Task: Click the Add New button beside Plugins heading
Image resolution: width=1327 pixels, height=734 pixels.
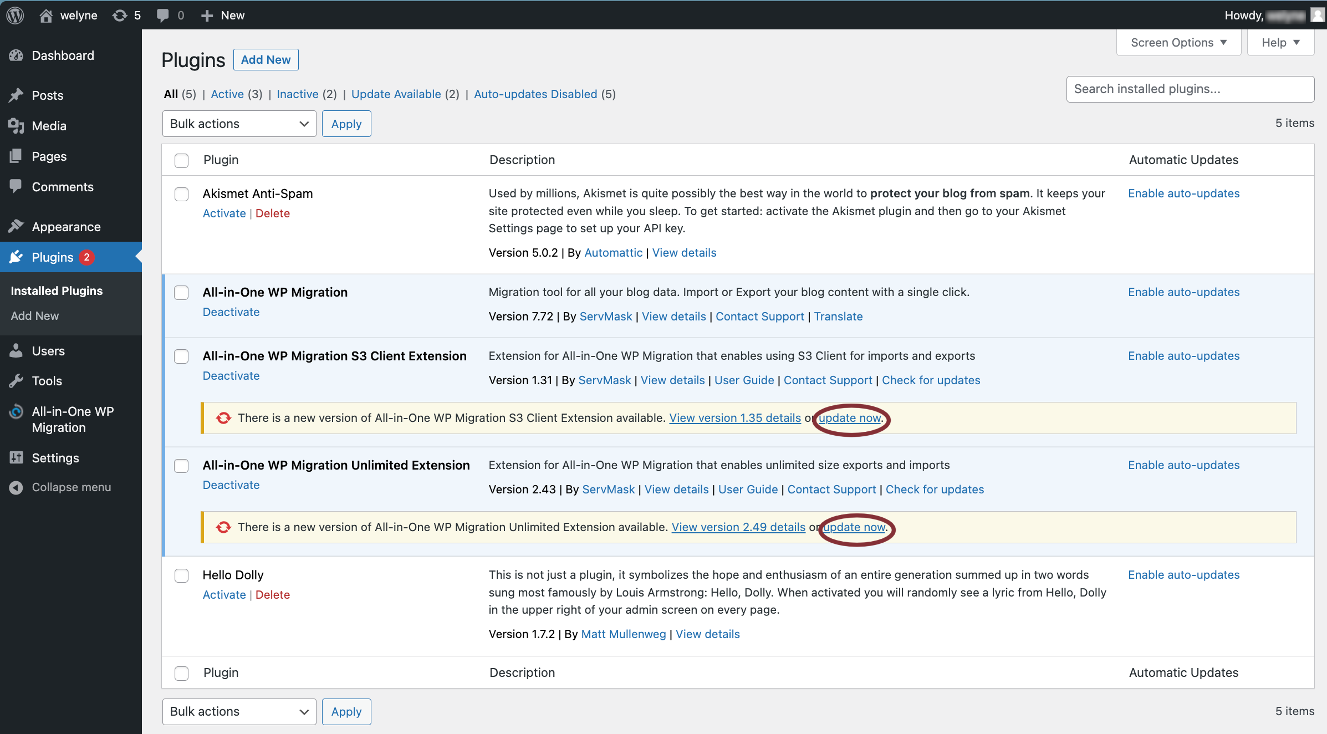Action: [x=266, y=59]
